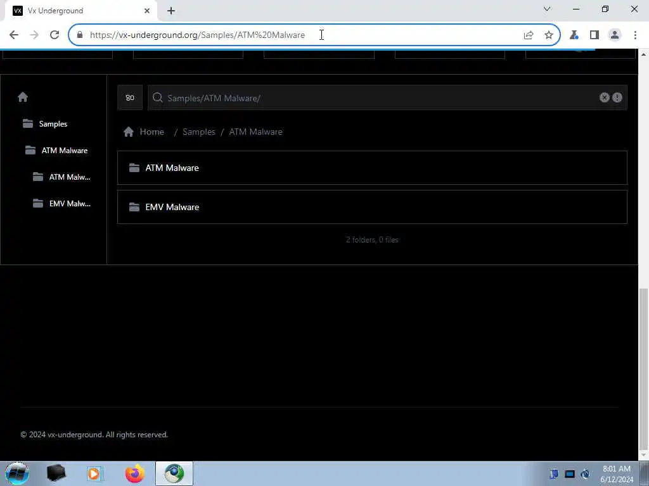
Task: Open the Chrome labs flask icon
Action: click(574, 35)
